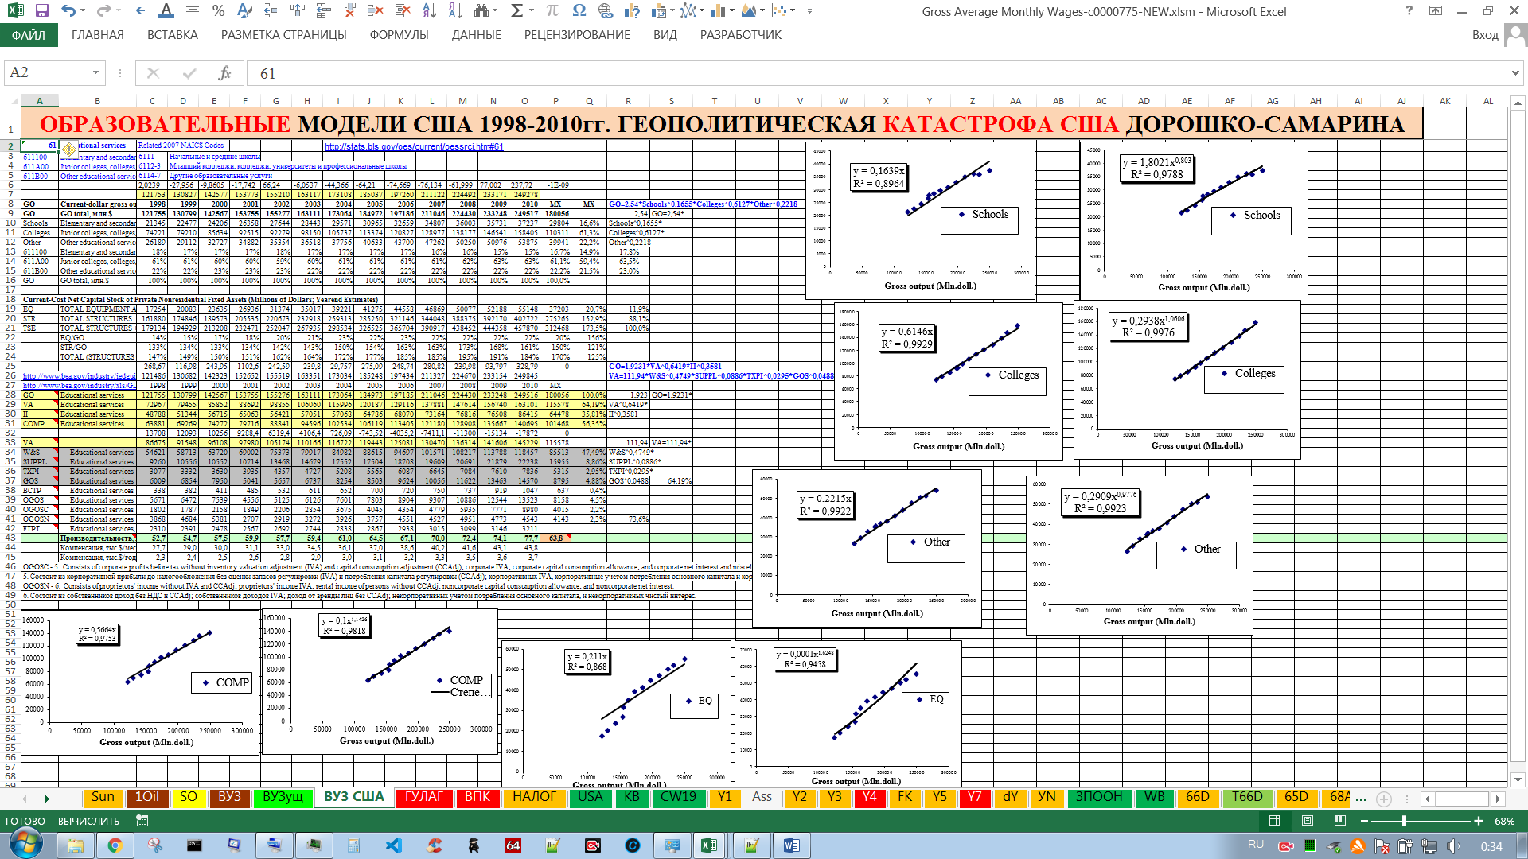Open Customize Quick Access Toolbar dropdown
Image resolution: width=1528 pixels, height=859 pixels.
click(809, 11)
